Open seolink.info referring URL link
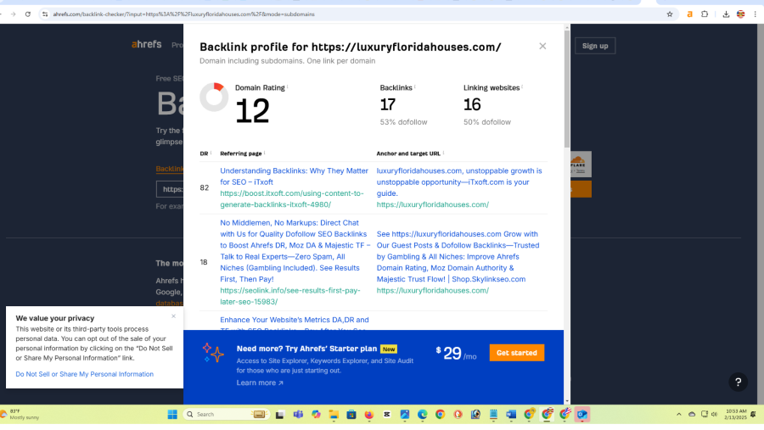Viewport: 764px width, 430px height. coord(290,296)
